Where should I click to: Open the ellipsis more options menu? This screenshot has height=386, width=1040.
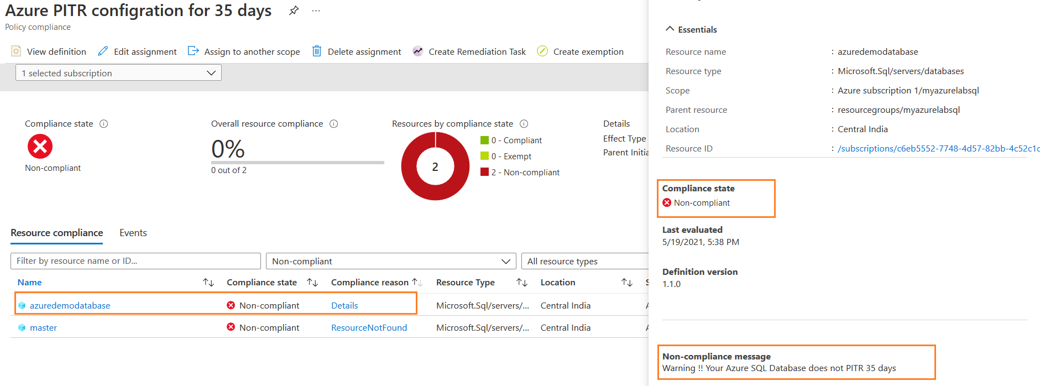pos(316,11)
